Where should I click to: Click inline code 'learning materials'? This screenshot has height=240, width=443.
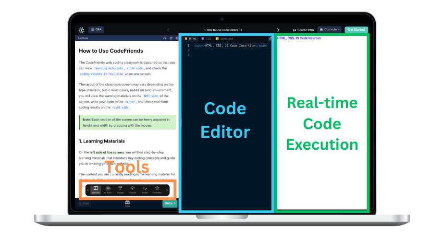(109, 68)
